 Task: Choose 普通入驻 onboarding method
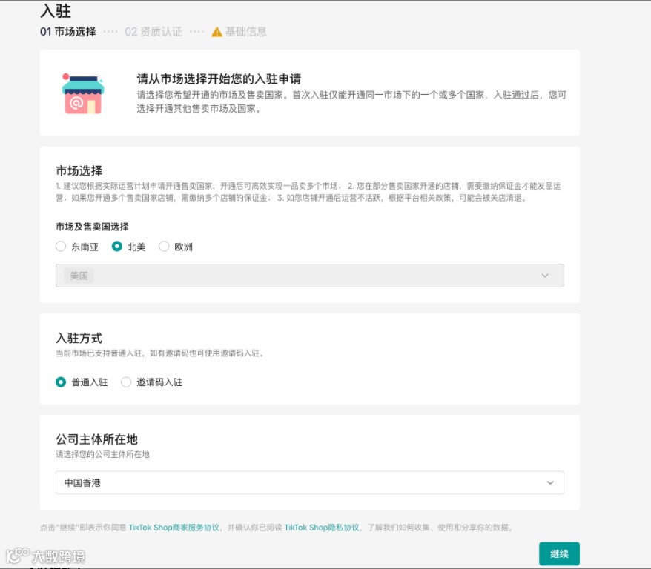(61, 382)
